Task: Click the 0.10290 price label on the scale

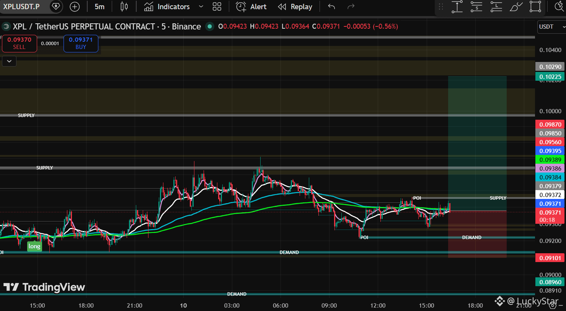Action: pyautogui.click(x=550, y=67)
